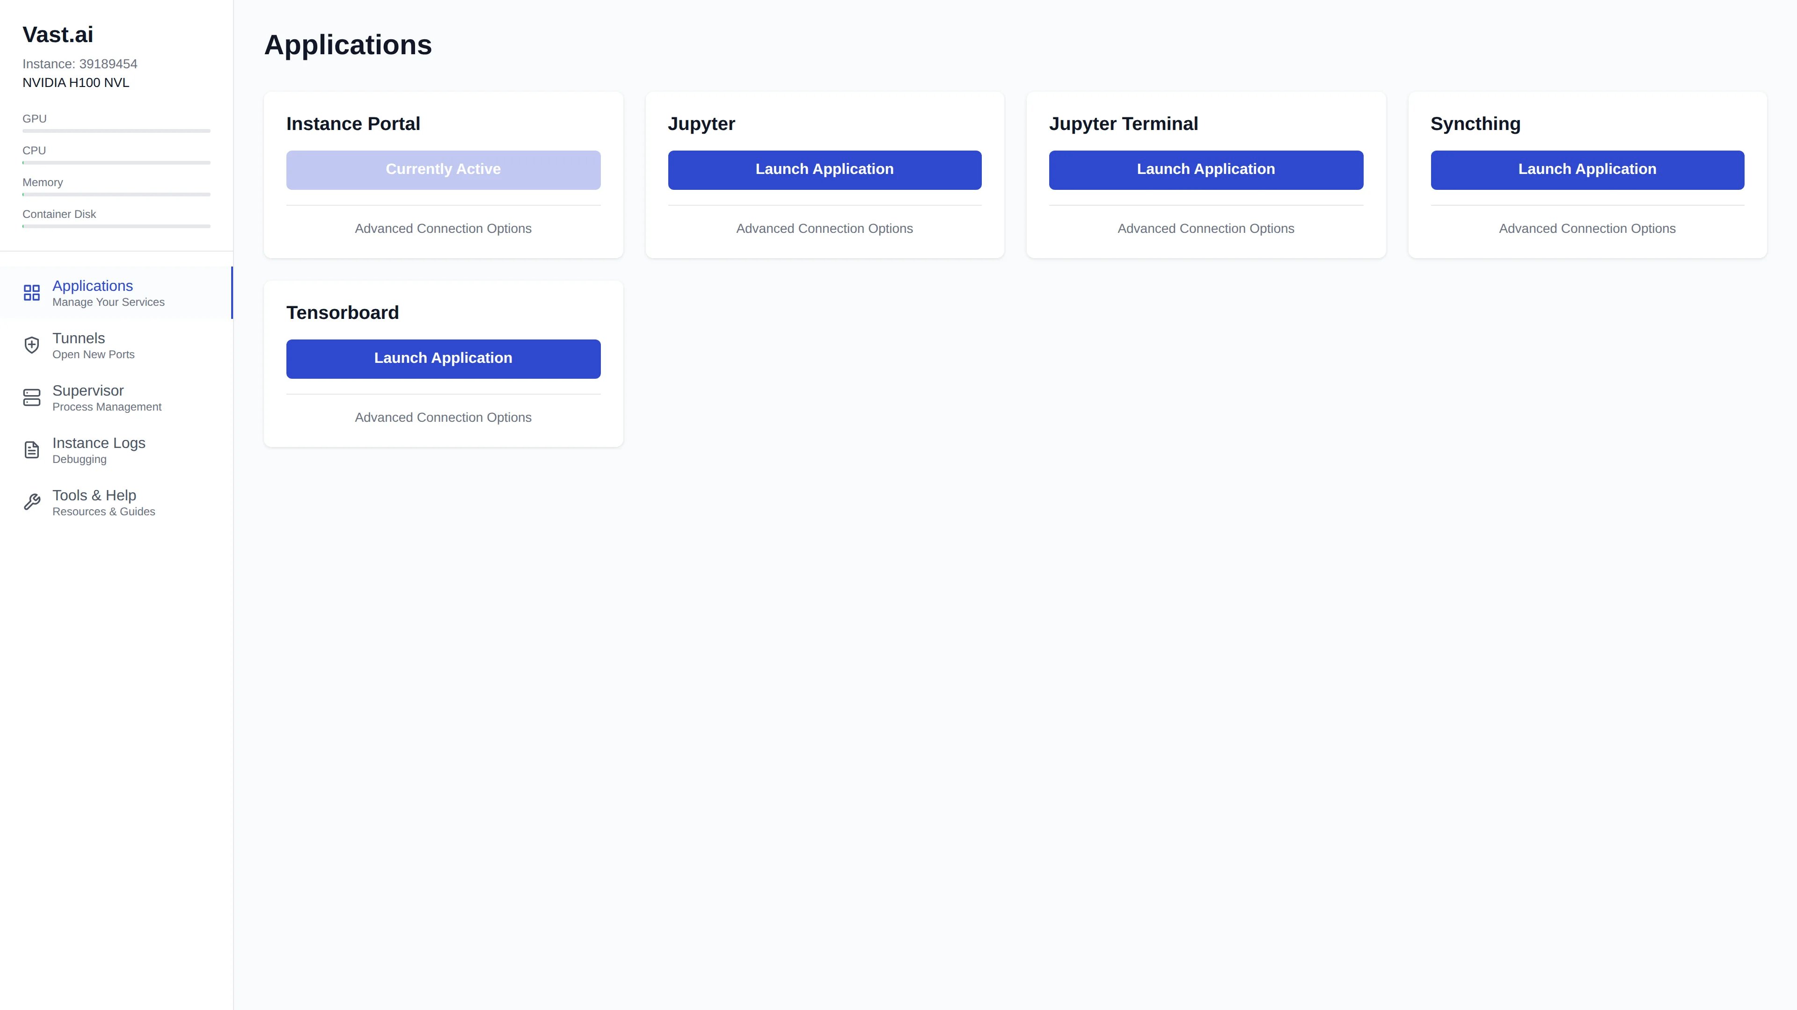The image size is (1797, 1010).
Task: Click the Tunnels shield icon
Action: point(31,345)
